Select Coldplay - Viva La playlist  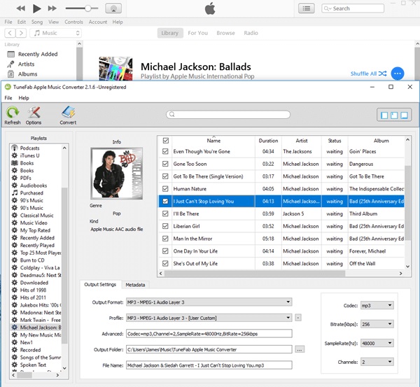tap(41, 267)
